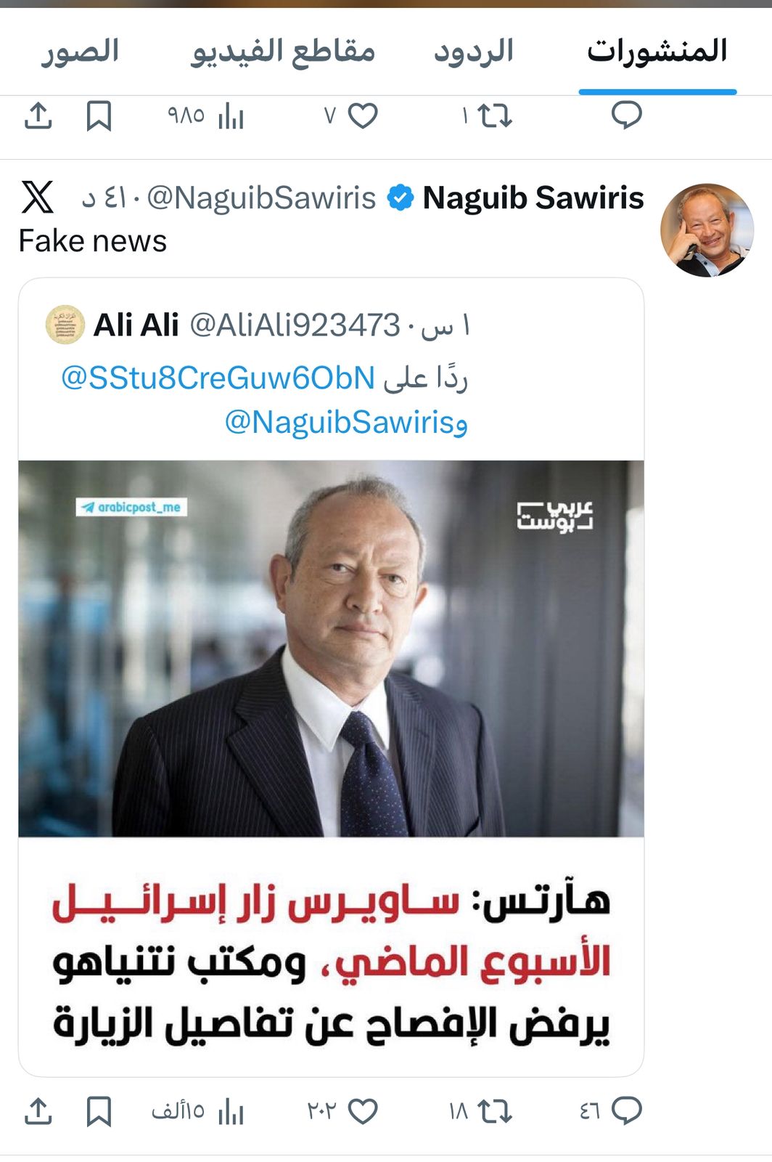Tap the reply icon on the upper post

tap(627, 115)
